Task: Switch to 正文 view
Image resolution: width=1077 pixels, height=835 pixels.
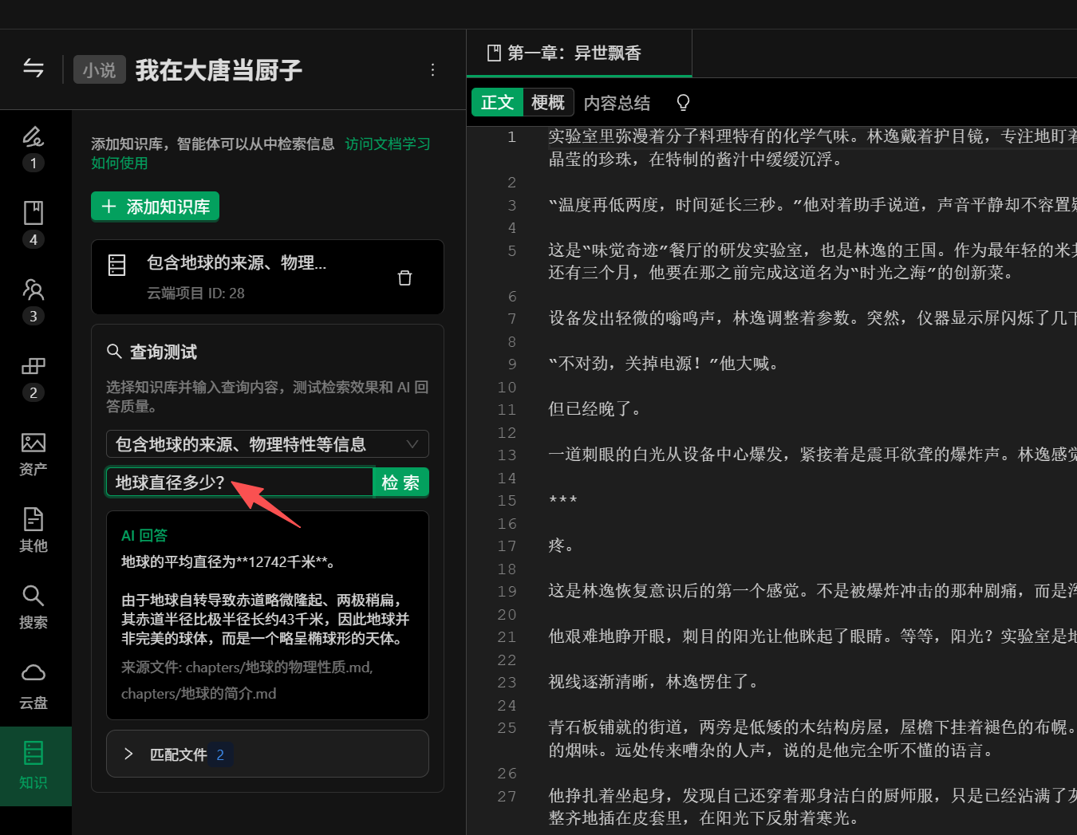Action: tap(497, 103)
